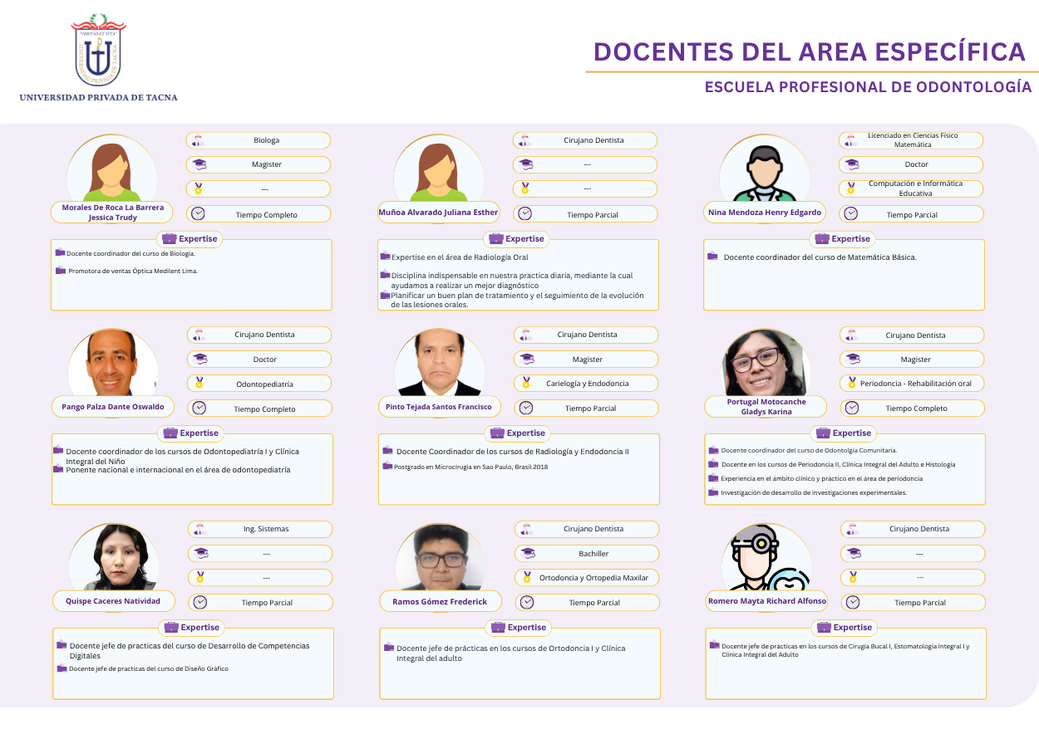Viewport: 1039px width, 734px height.
Task: Click the medal icon beside Odontopediatría
Action: tap(199, 384)
